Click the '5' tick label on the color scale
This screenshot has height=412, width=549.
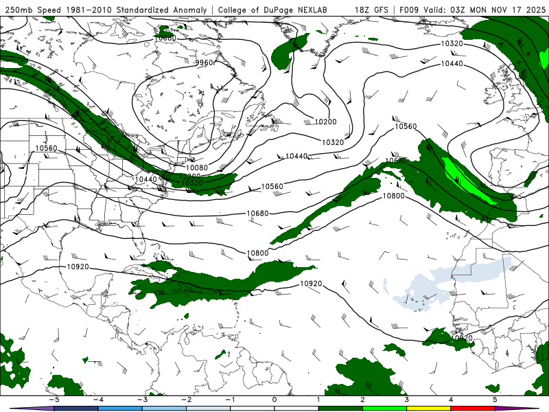495,400
